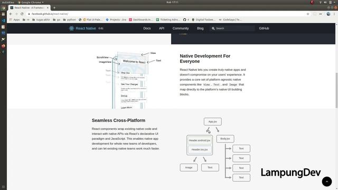Click the Body.jsx box in diagram
The height and width of the screenshot is (190, 338).
225,139
